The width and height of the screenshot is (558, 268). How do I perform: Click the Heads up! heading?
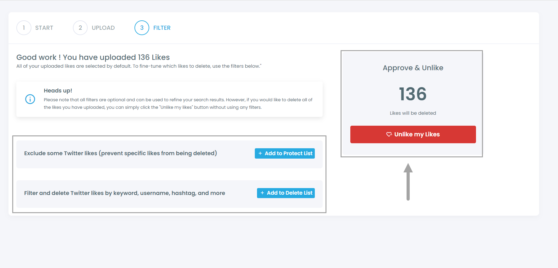point(58,91)
